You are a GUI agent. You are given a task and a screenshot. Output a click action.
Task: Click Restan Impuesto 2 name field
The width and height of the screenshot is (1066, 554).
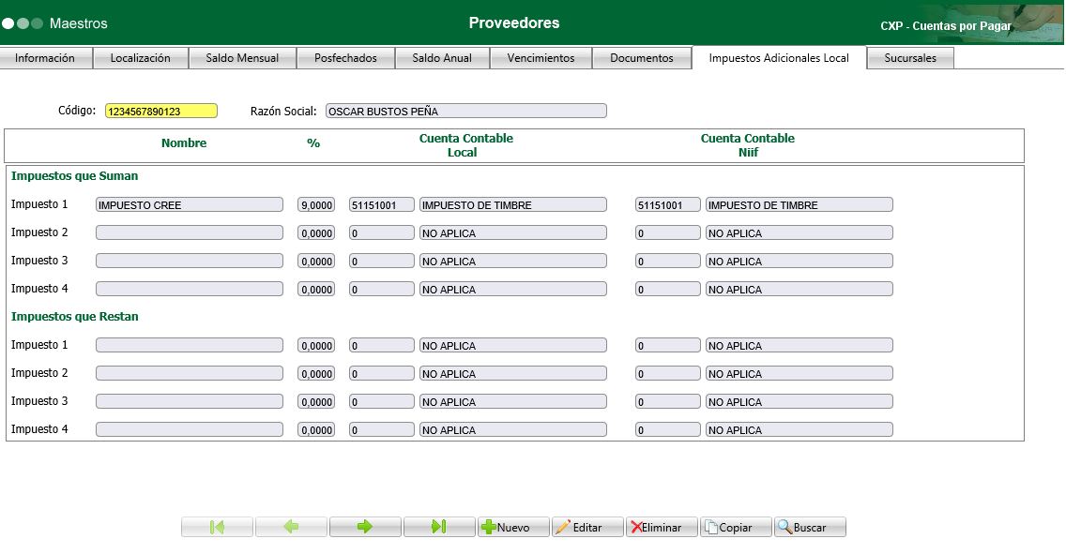click(x=190, y=373)
